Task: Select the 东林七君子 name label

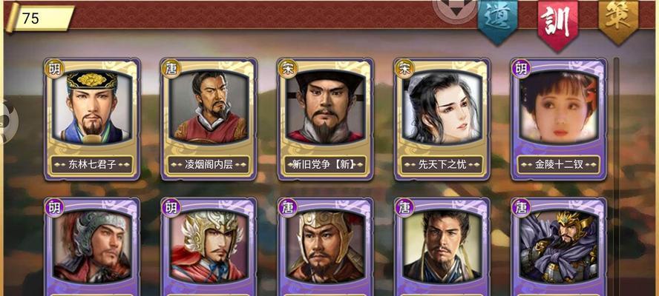Action: [x=92, y=165]
